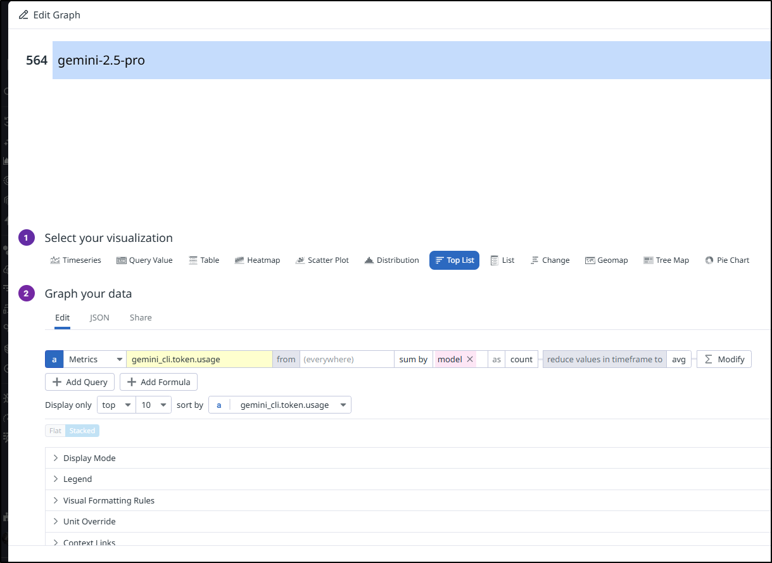Select the Geomap visualization

point(606,260)
